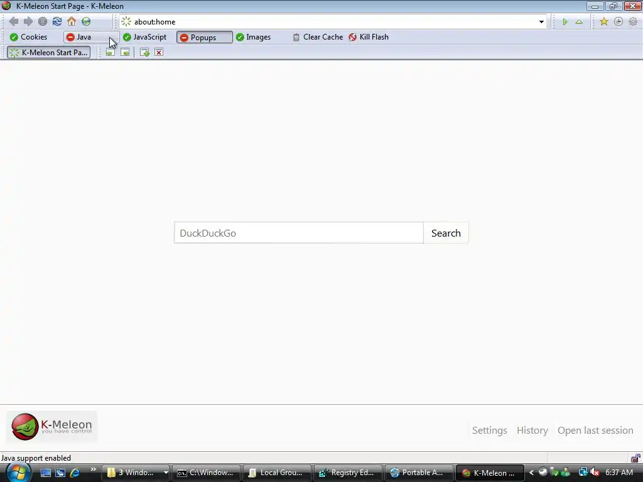Expand the URL bar dropdown arrow

541,22
